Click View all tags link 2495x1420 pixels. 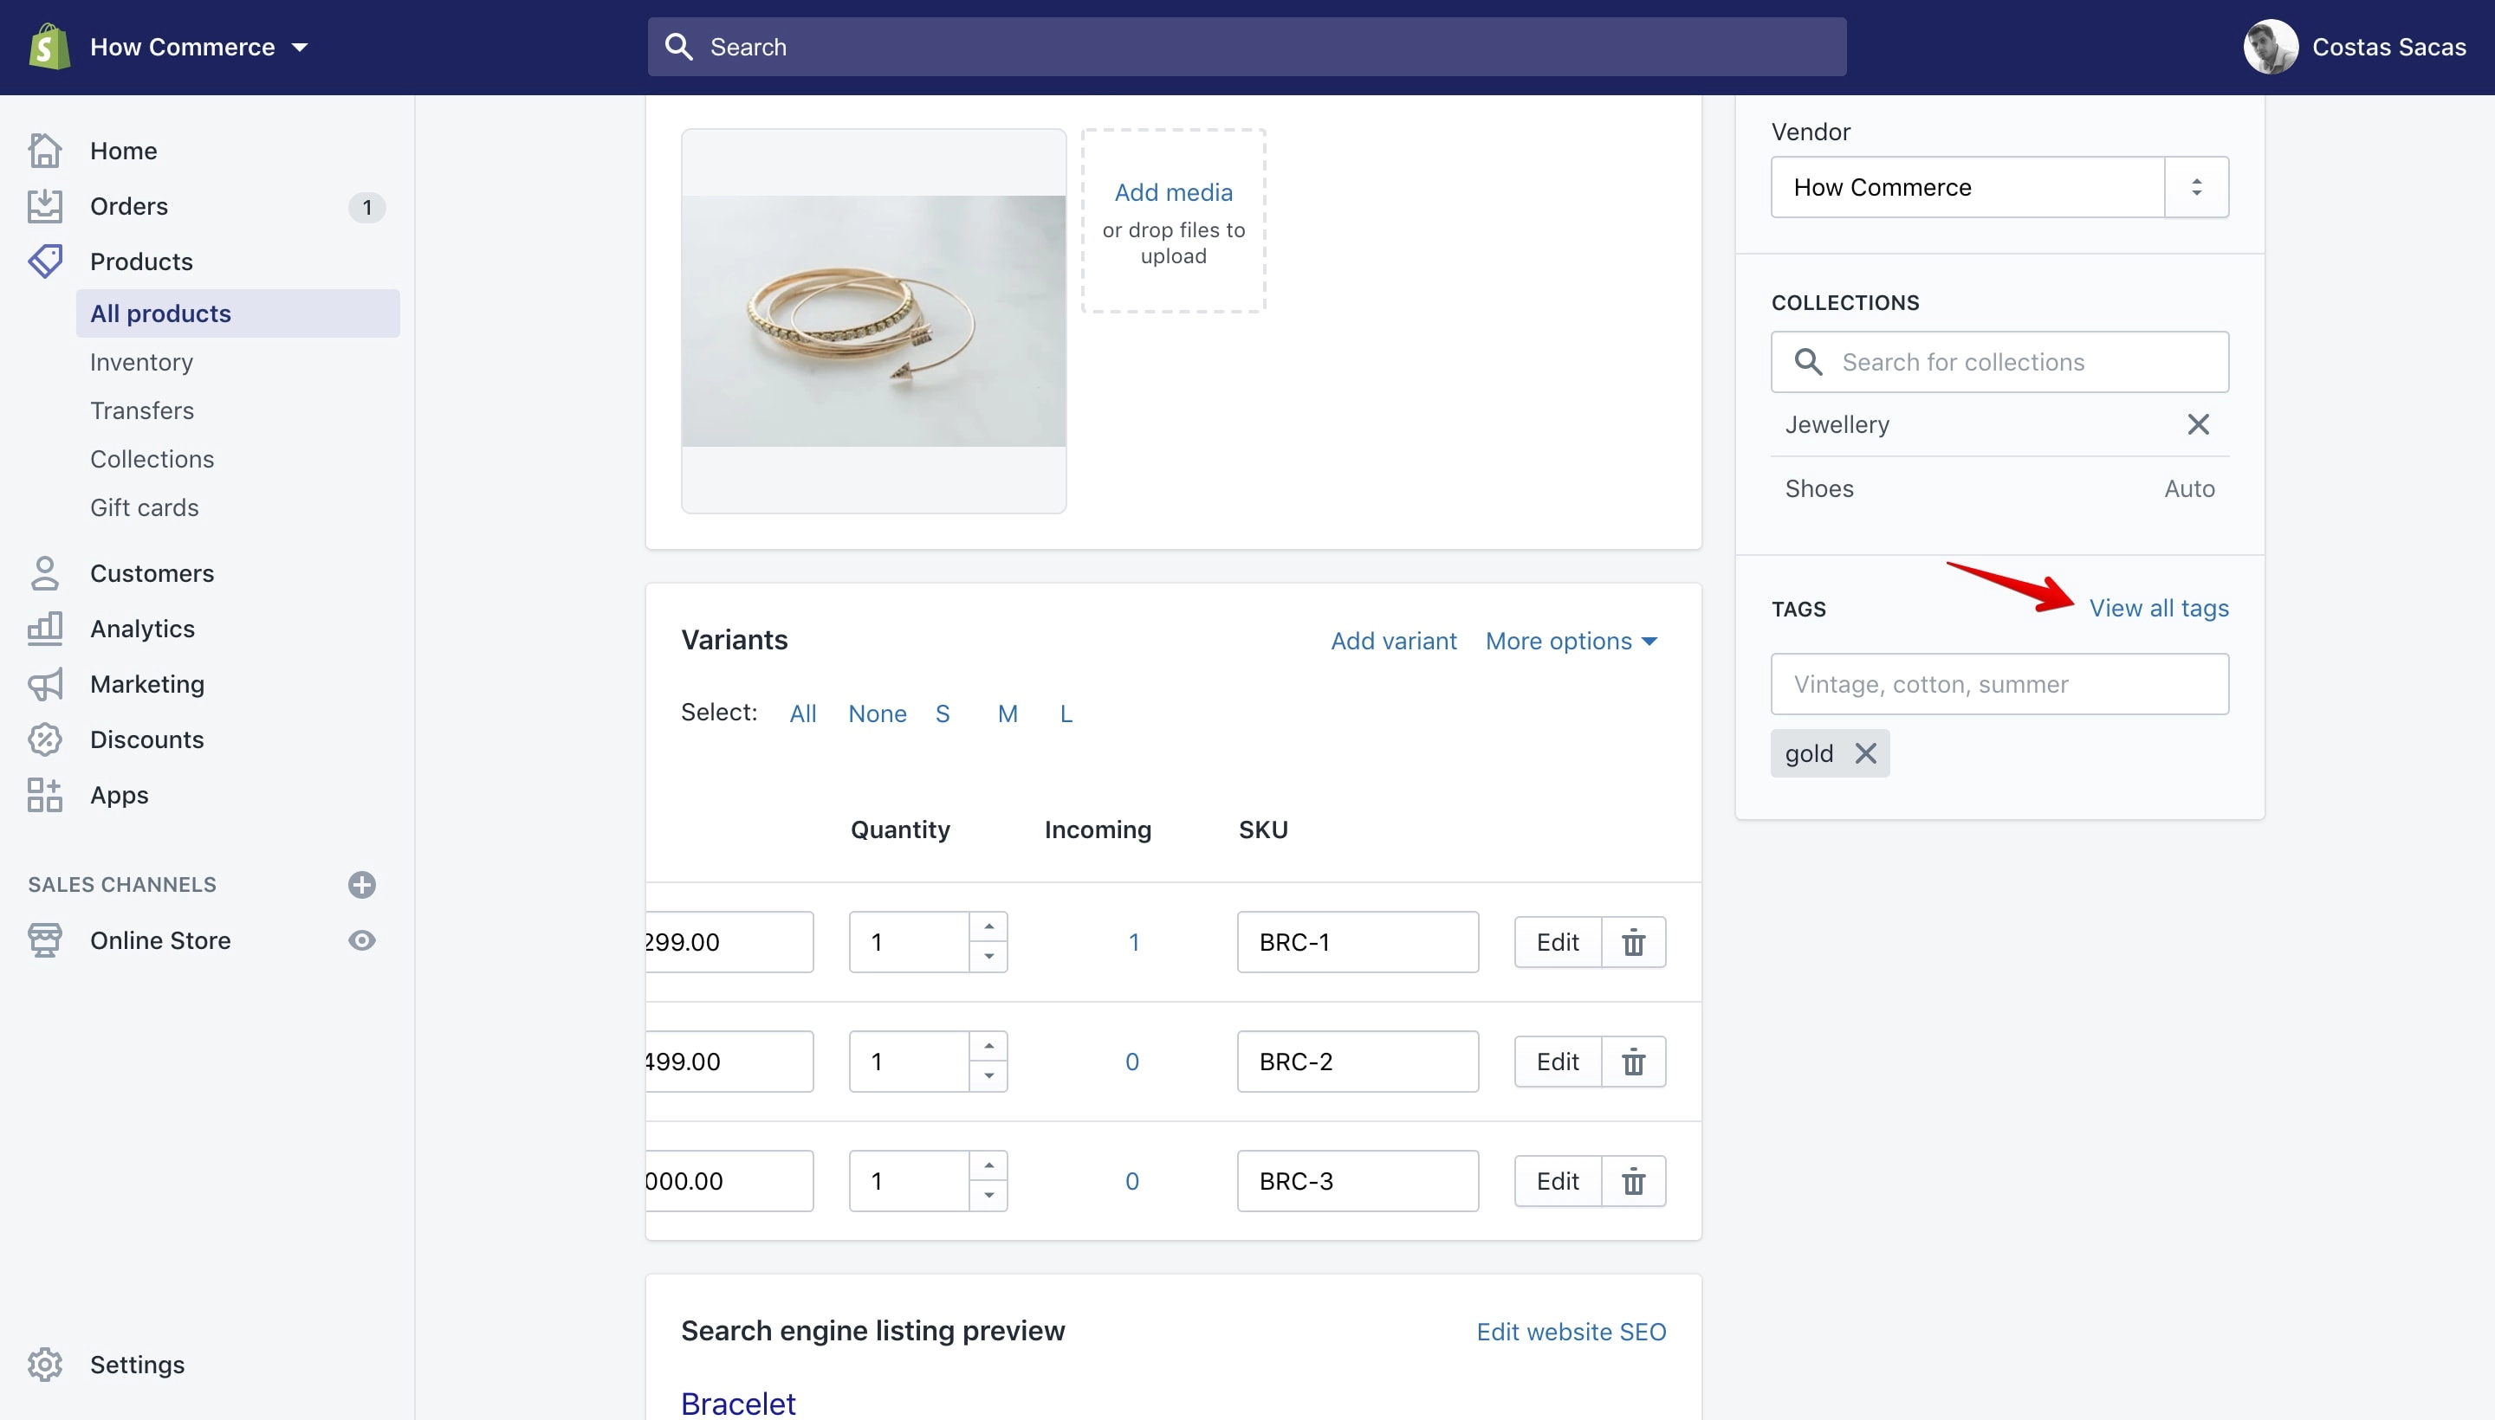(2158, 609)
